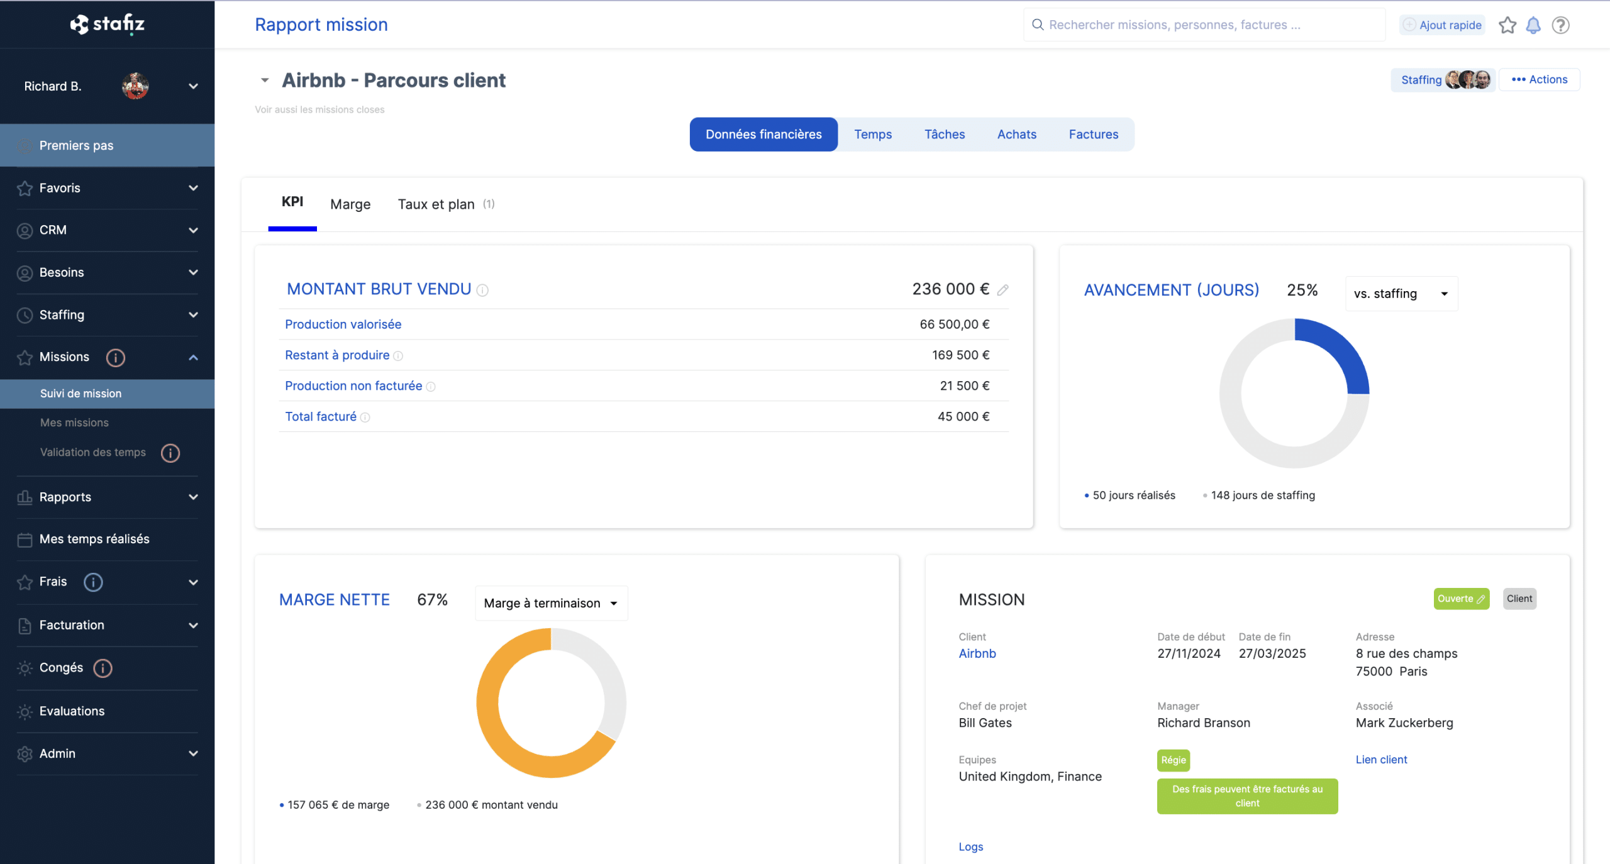This screenshot has width=1610, height=864.
Task: Click the Admin gear icon
Action: point(25,754)
